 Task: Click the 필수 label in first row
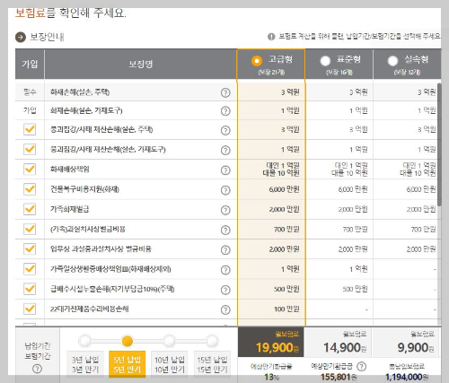tap(30, 91)
